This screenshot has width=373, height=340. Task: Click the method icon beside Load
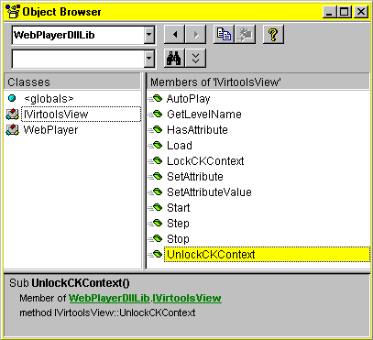(156, 145)
